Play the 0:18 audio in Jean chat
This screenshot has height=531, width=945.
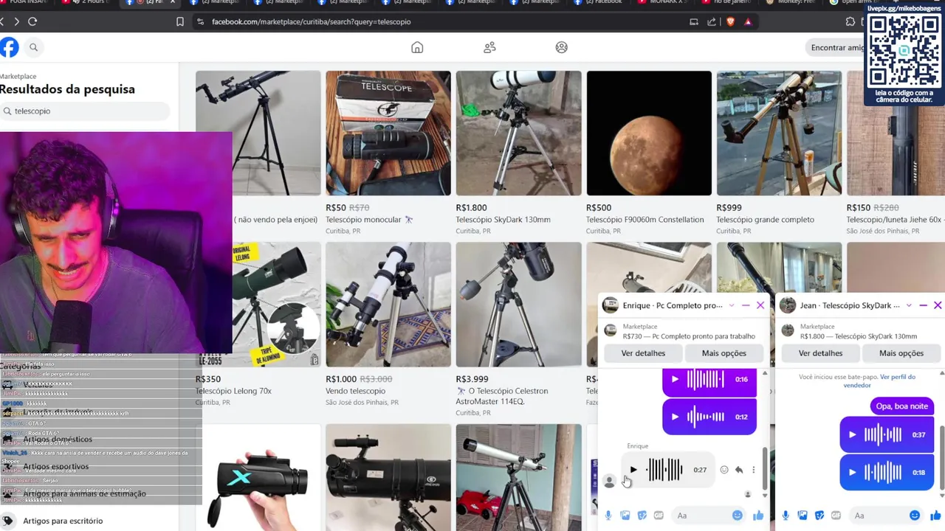[x=852, y=472]
